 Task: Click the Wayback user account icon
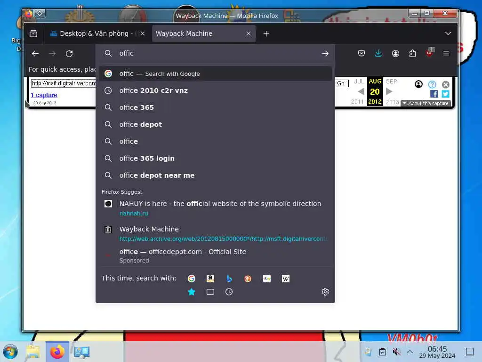point(418,84)
